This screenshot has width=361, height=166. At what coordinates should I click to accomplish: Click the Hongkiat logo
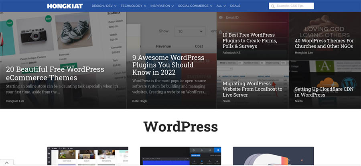65,6
